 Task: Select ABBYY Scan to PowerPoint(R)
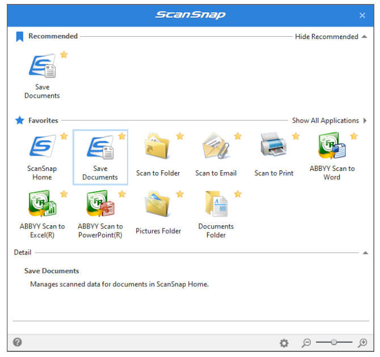pos(100,214)
